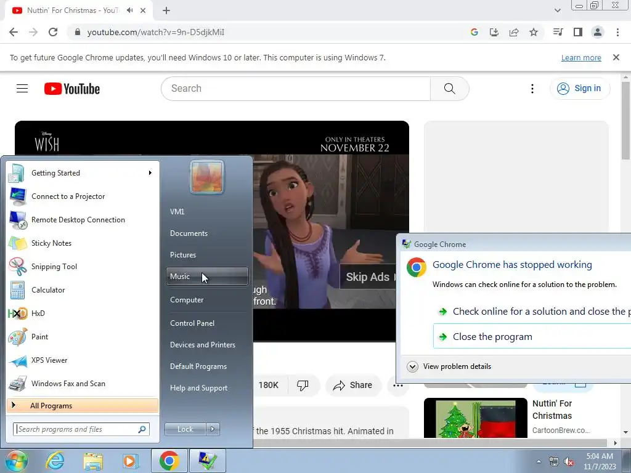Go back using the browser back arrow

pos(14,32)
